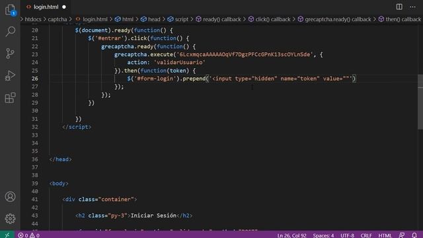The height and width of the screenshot is (238, 423).
Task: Change file encoding UTF-8
Action: pyautogui.click(x=347, y=235)
